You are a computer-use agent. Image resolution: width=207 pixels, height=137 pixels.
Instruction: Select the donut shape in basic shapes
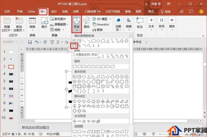tap(84, 86)
